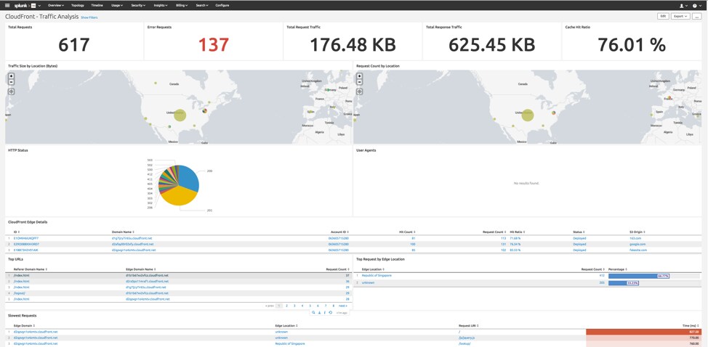Reset view on Traffic Size map
The width and height of the screenshot is (708, 347).
[12, 91]
